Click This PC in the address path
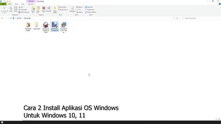Image resolution: width=221 pixels, height=124 pixels. click(x=19, y=18)
